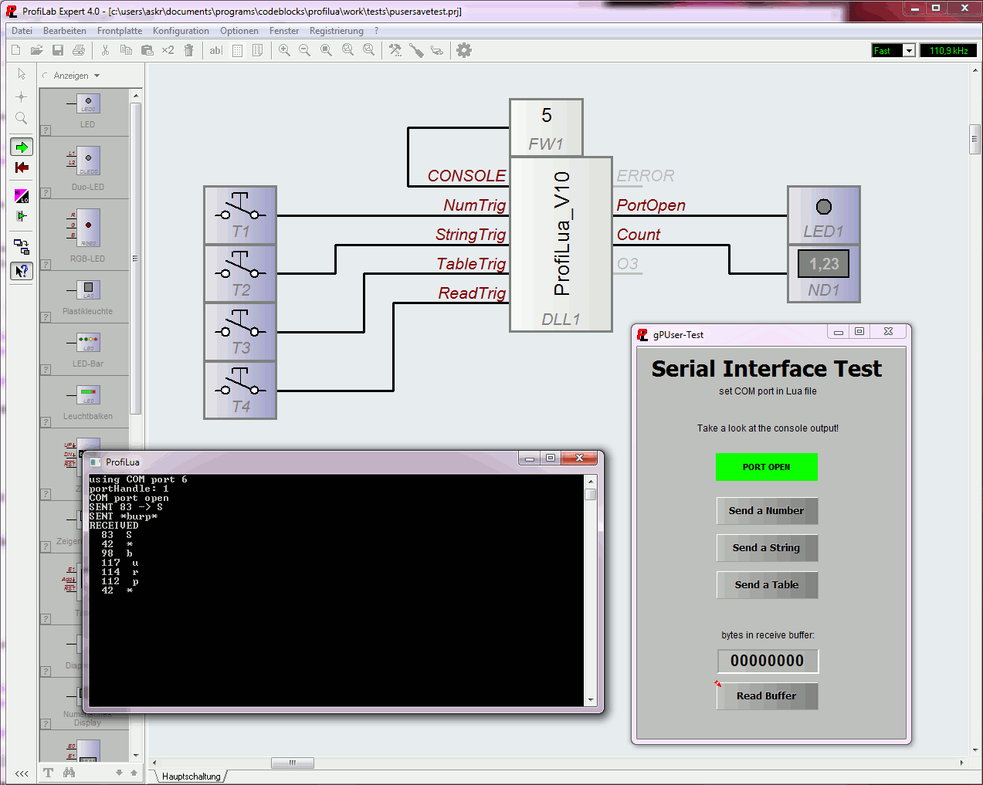Open the Bearbeiten menu

[65, 31]
